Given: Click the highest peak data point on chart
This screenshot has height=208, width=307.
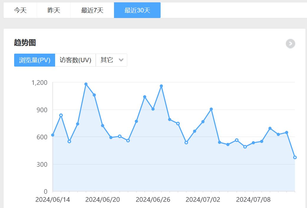Looking at the screenshot, I should coord(86,84).
